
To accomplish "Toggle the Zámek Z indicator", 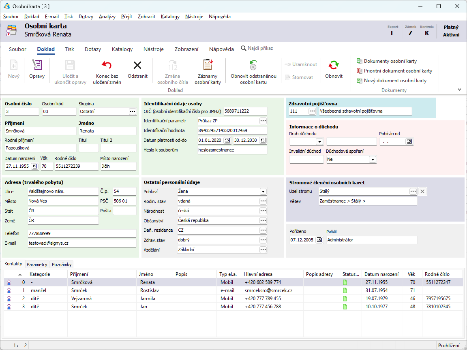I will pos(410,33).
